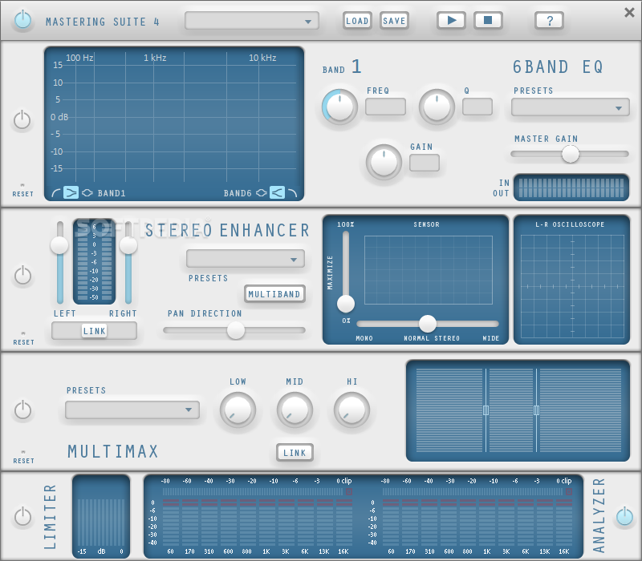Click the Master Gain slider handle
642x561 pixels.
pyautogui.click(x=571, y=154)
